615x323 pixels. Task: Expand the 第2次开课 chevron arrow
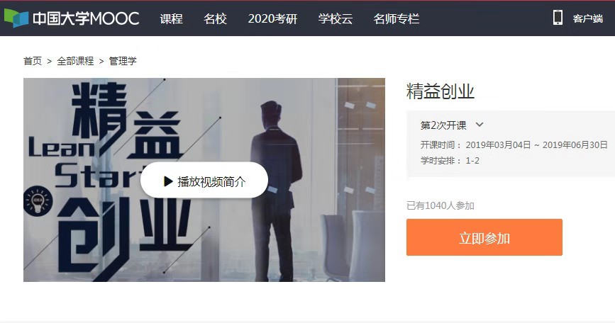coord(480,125)
